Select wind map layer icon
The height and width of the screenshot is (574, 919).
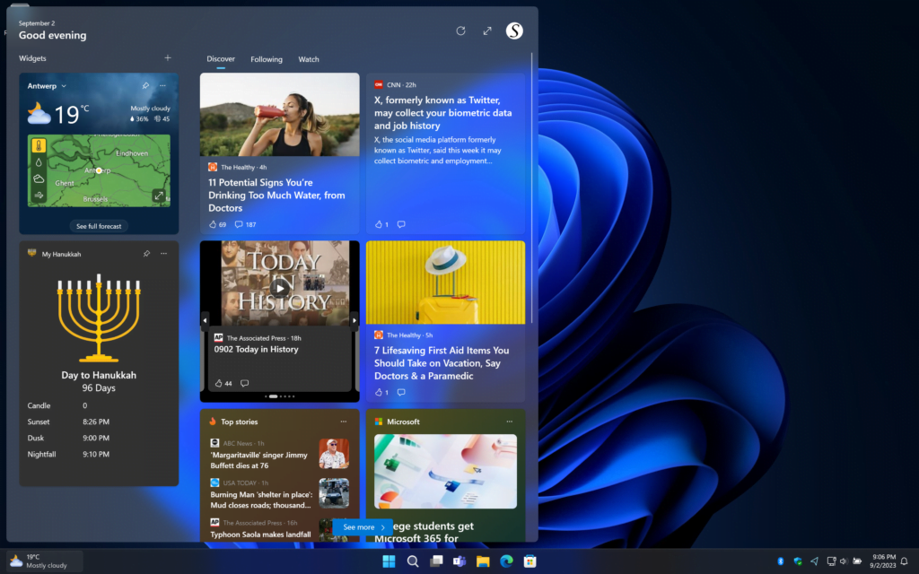click(39, 195)
